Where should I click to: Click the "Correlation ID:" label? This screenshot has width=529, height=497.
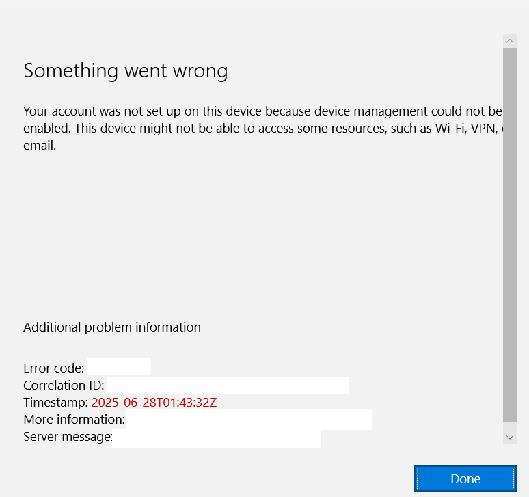64,386
